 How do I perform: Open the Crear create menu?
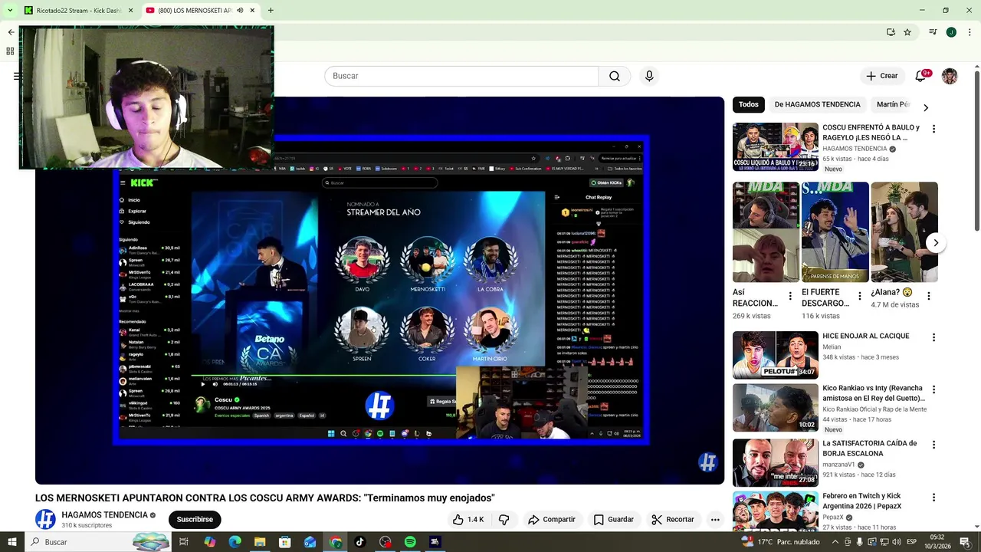[882, 76]
